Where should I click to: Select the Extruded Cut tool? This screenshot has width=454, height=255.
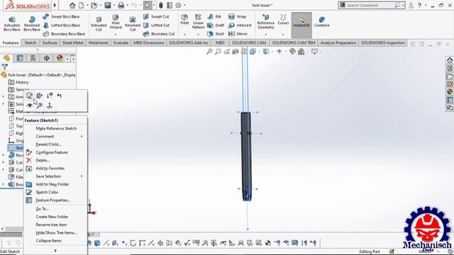pos(99,23)
